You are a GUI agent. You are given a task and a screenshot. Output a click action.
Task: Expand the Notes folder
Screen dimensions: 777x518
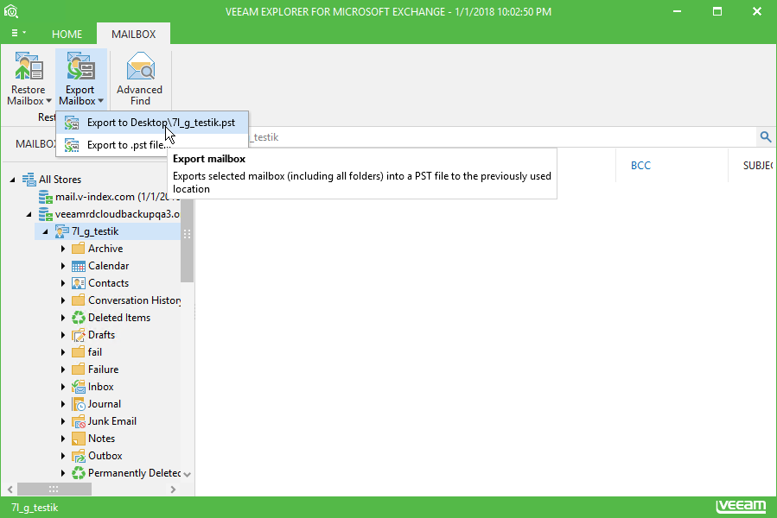(x=63, y=439)
